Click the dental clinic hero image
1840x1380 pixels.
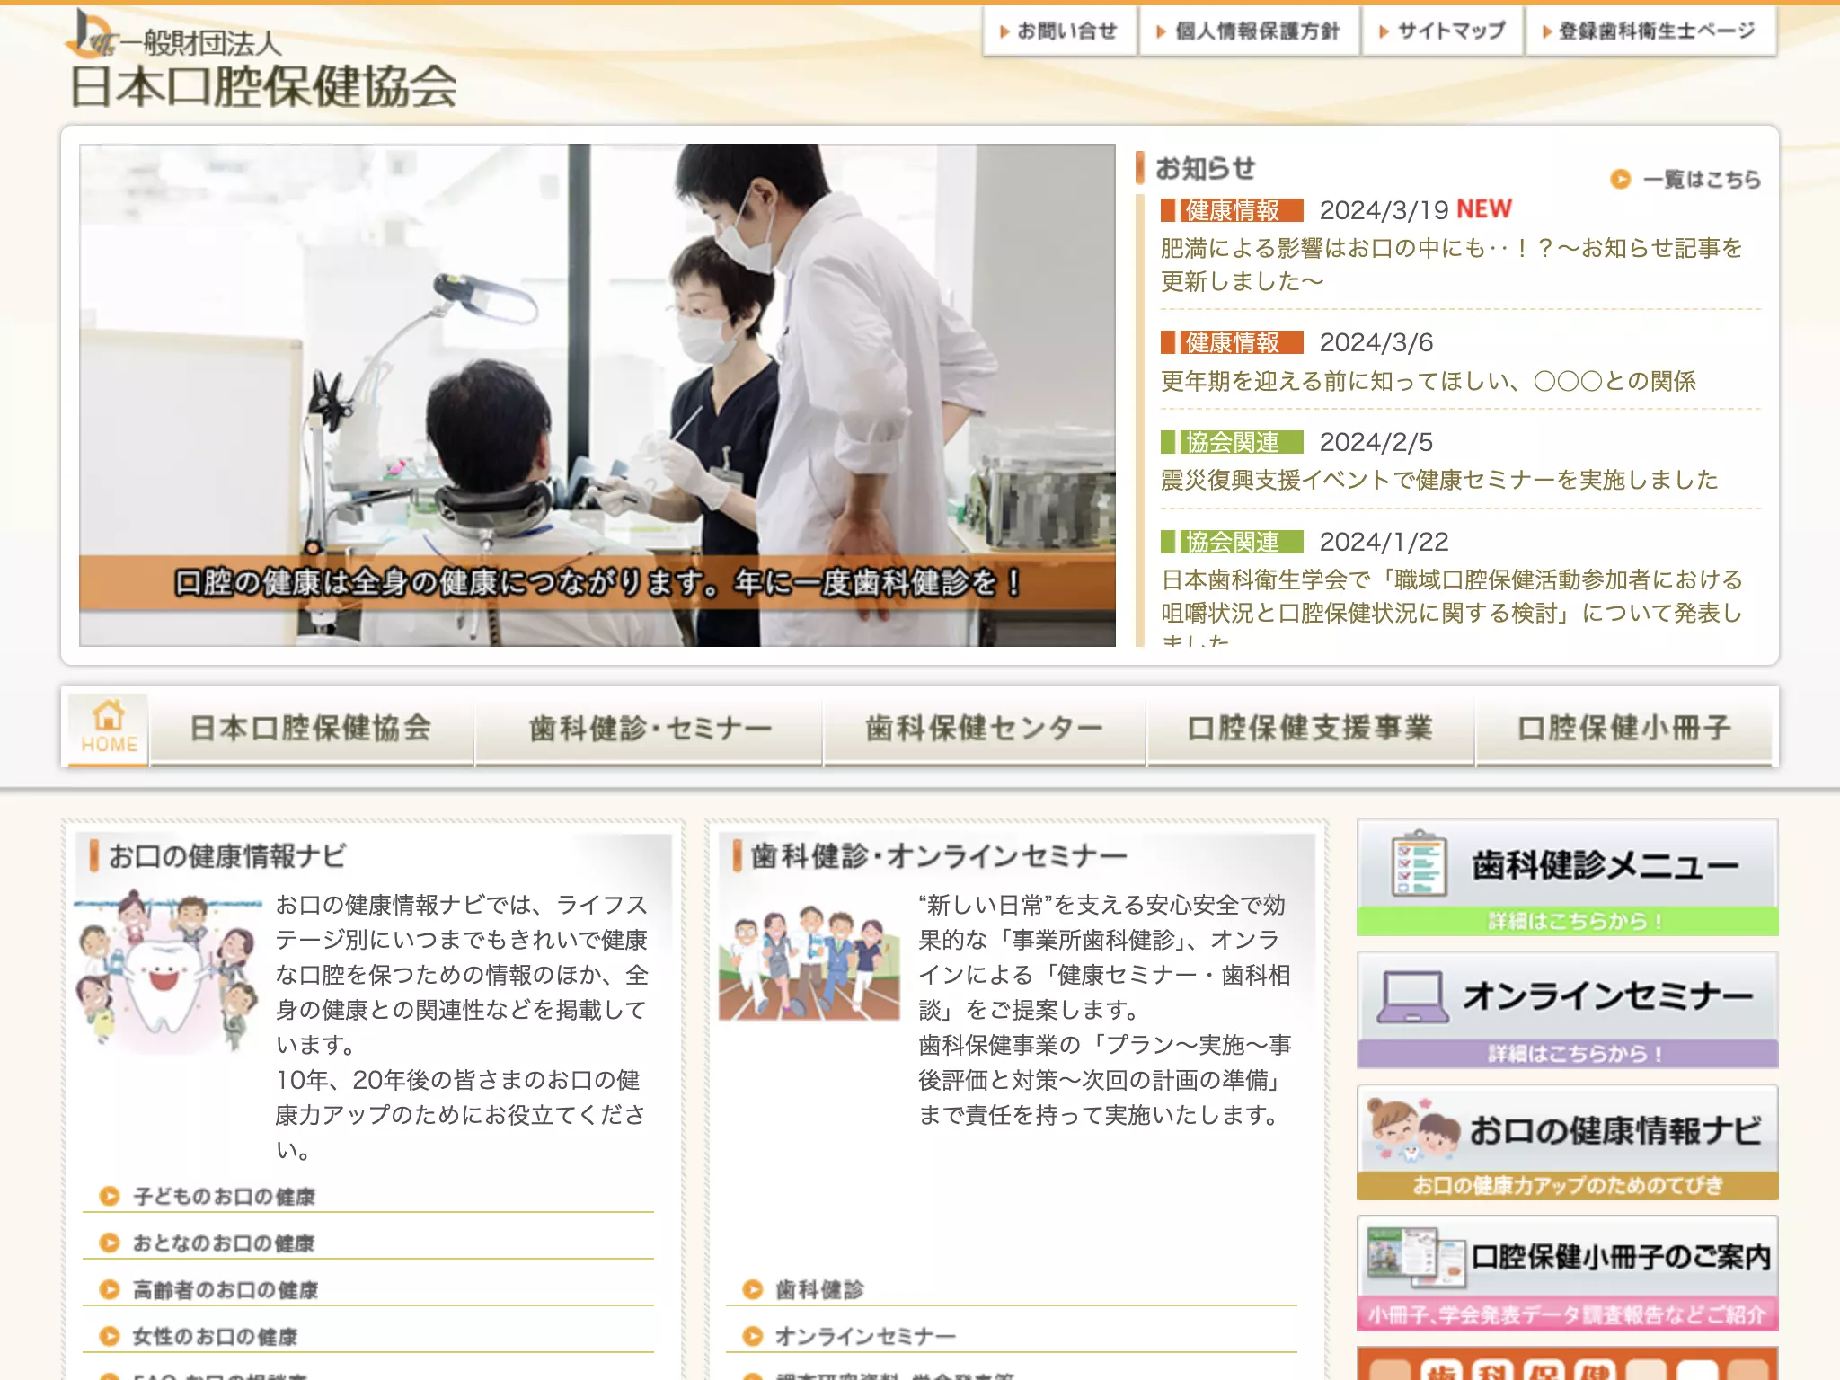pyautogui.click(x=597, y=395)
